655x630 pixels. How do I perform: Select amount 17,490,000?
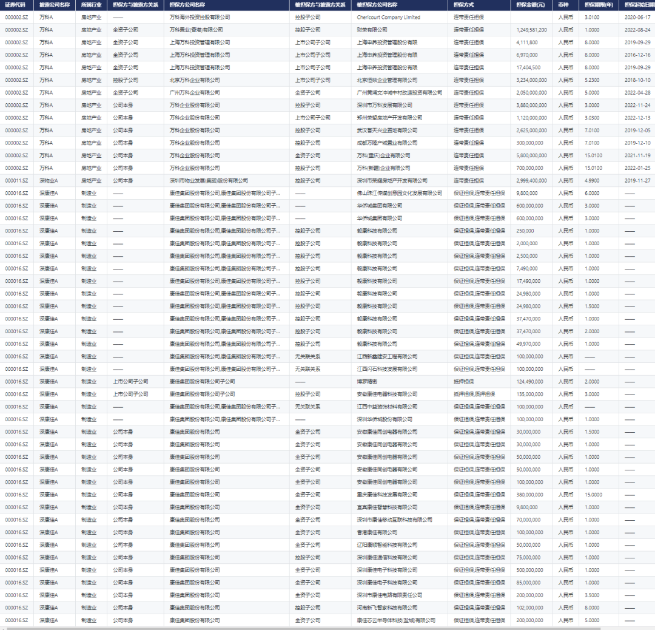click(x=528, y=281)
